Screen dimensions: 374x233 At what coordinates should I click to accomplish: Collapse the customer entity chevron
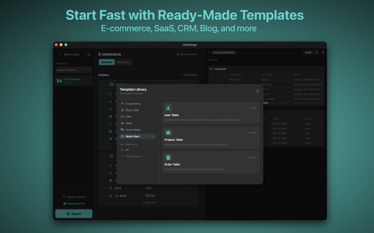click(103, 84)
